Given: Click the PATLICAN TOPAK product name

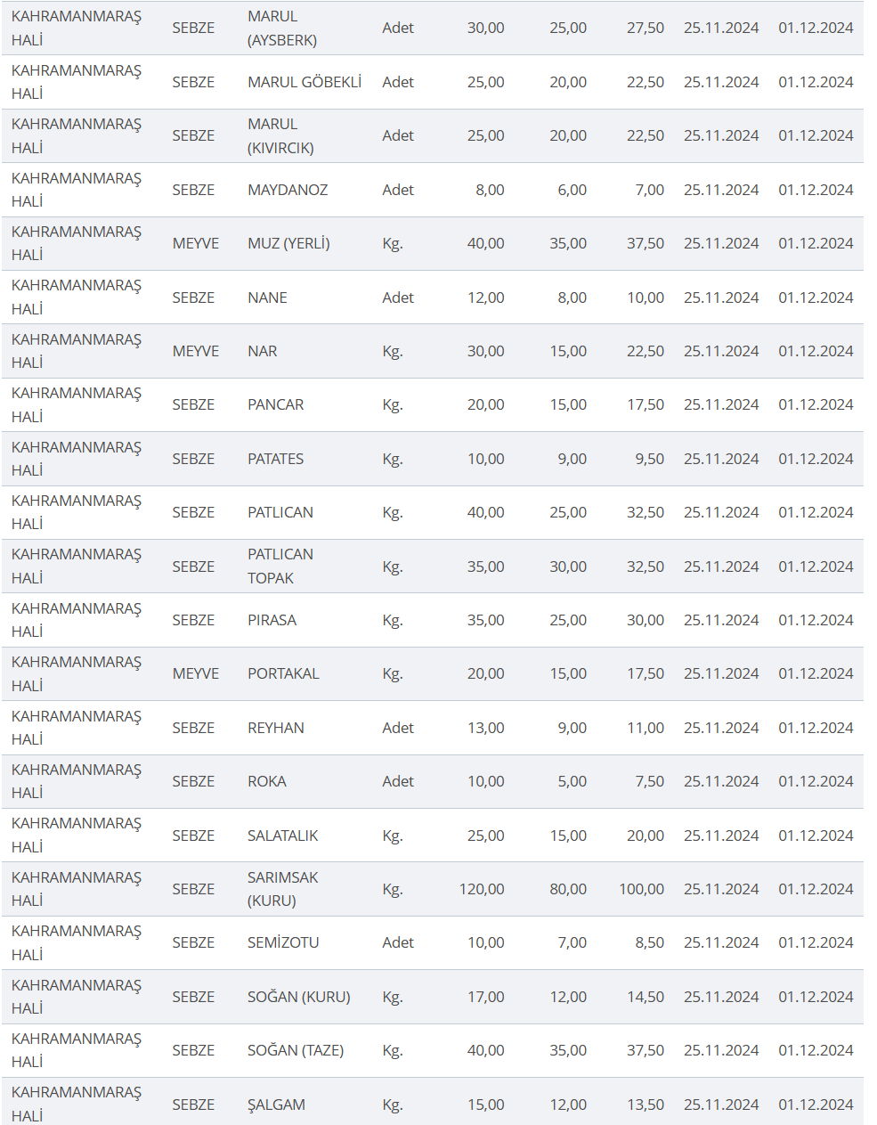Looking at the screenshot, I should coord(280,567).
